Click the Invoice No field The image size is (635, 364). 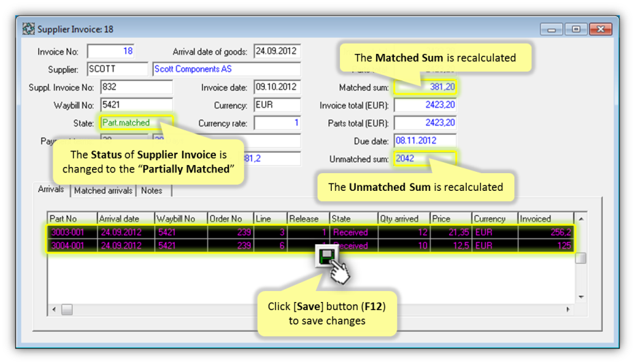[111, 51]
